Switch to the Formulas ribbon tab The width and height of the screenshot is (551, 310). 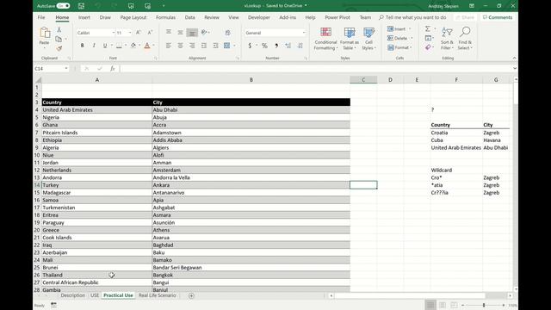tap(165, 17)
